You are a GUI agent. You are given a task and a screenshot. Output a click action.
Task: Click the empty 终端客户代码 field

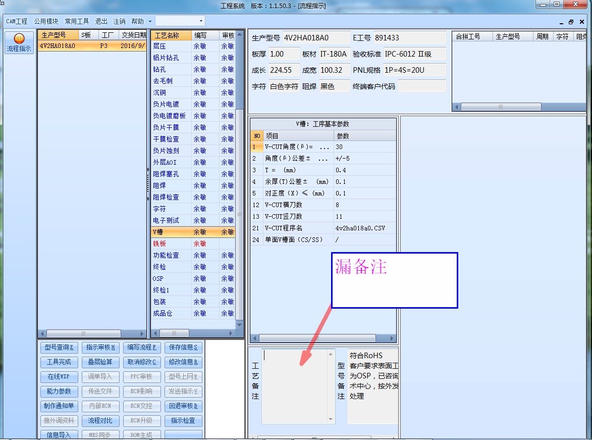click(x=422, y=86)
